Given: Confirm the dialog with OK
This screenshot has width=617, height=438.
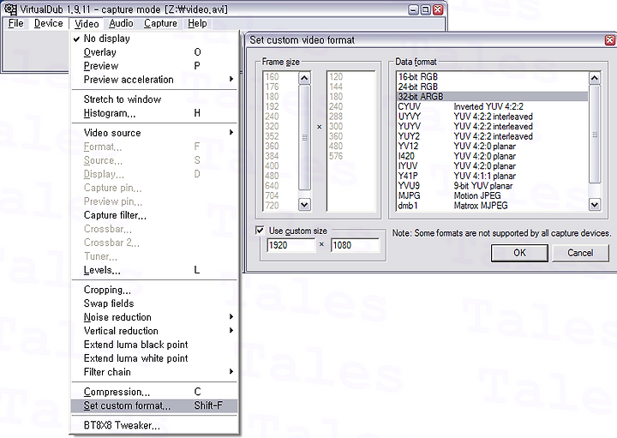Looking at the screenshot, I should (x=519, y=253).
